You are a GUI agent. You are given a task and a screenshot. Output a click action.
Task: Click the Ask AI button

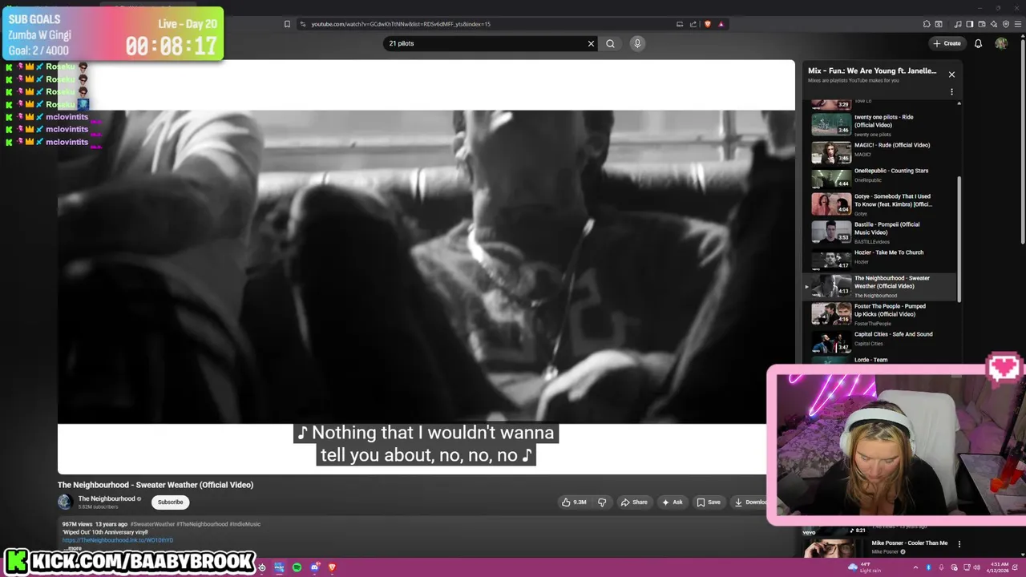pyautogui.click(x=672, y=502)
